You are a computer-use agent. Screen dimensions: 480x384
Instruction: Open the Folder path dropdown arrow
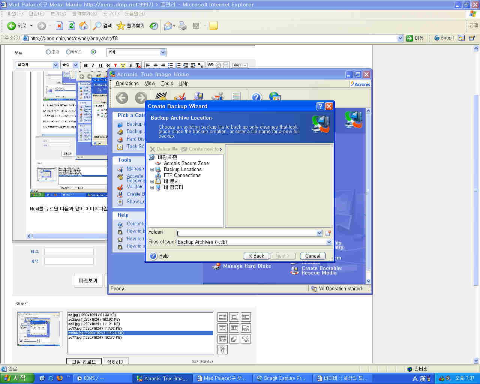(319, 233)
